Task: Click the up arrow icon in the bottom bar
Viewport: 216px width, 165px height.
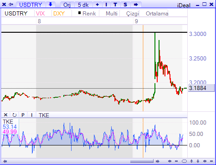Action: [x=192, y=161]
